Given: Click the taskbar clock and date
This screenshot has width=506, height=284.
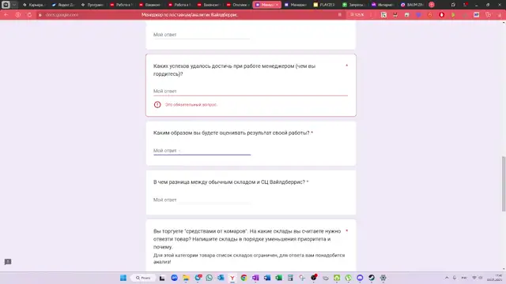Looking at the screenshot, I should [495, 278].
